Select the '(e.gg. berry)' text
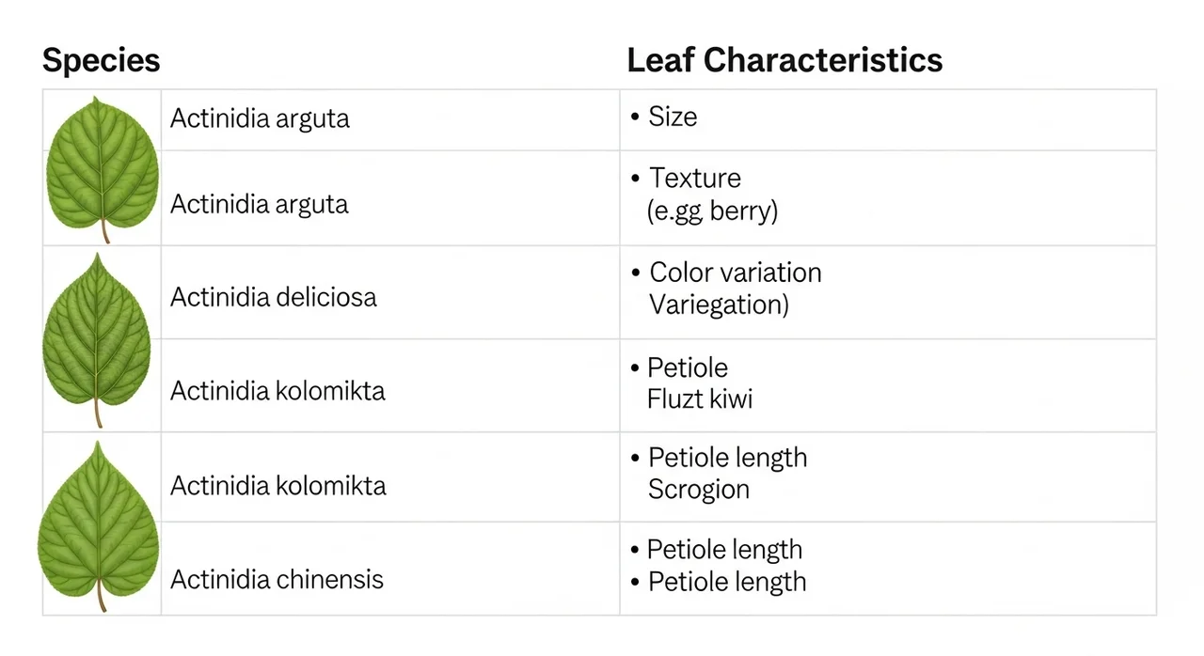Image resolution: width=1204 pixels, height=656 pixels. point(712,211)
